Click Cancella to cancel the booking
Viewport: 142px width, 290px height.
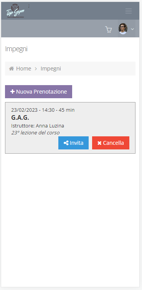[111, 143]
